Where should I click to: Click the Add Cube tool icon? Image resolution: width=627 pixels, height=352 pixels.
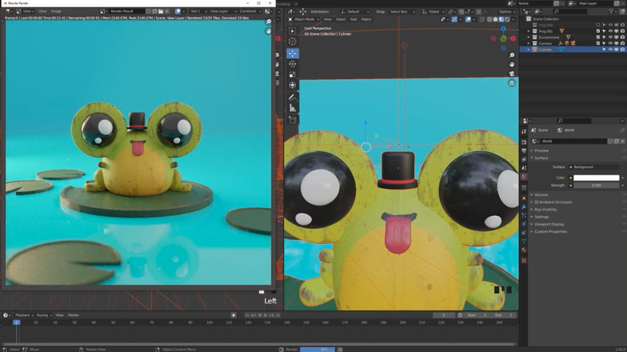coord(292,120)
